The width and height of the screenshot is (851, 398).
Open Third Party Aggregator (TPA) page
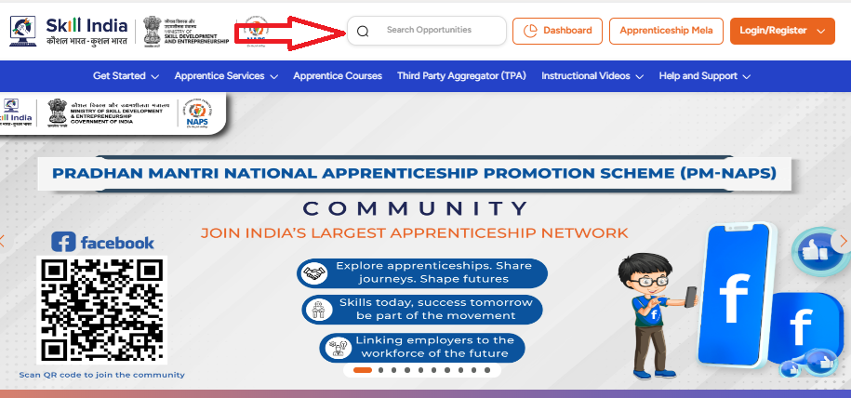tap(461, 76)
